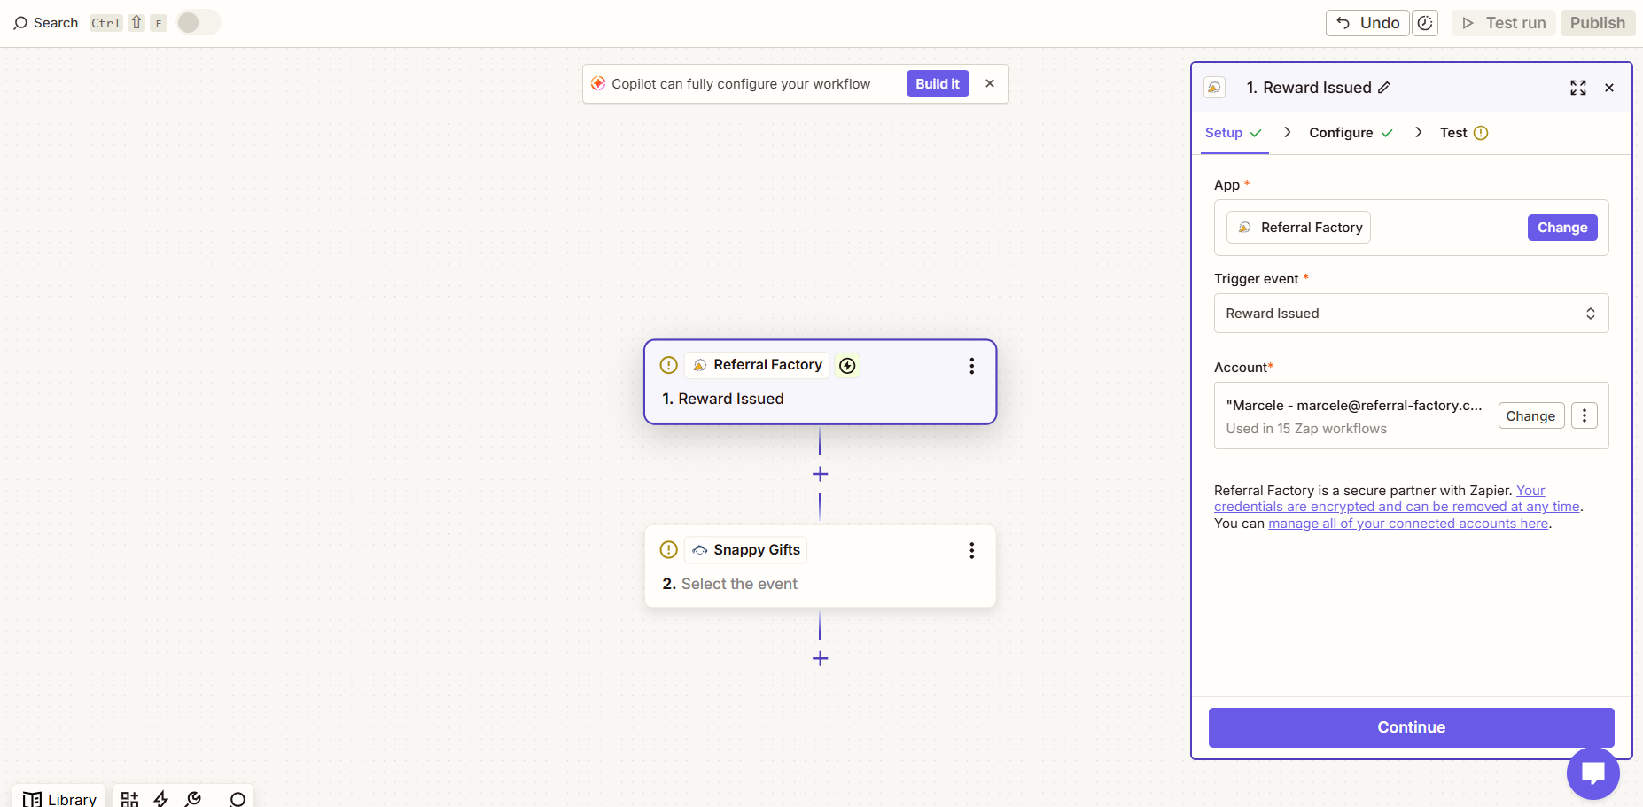1643x807 pixels.
Task: Open version history clock icon
Action: coord(1425,23)
